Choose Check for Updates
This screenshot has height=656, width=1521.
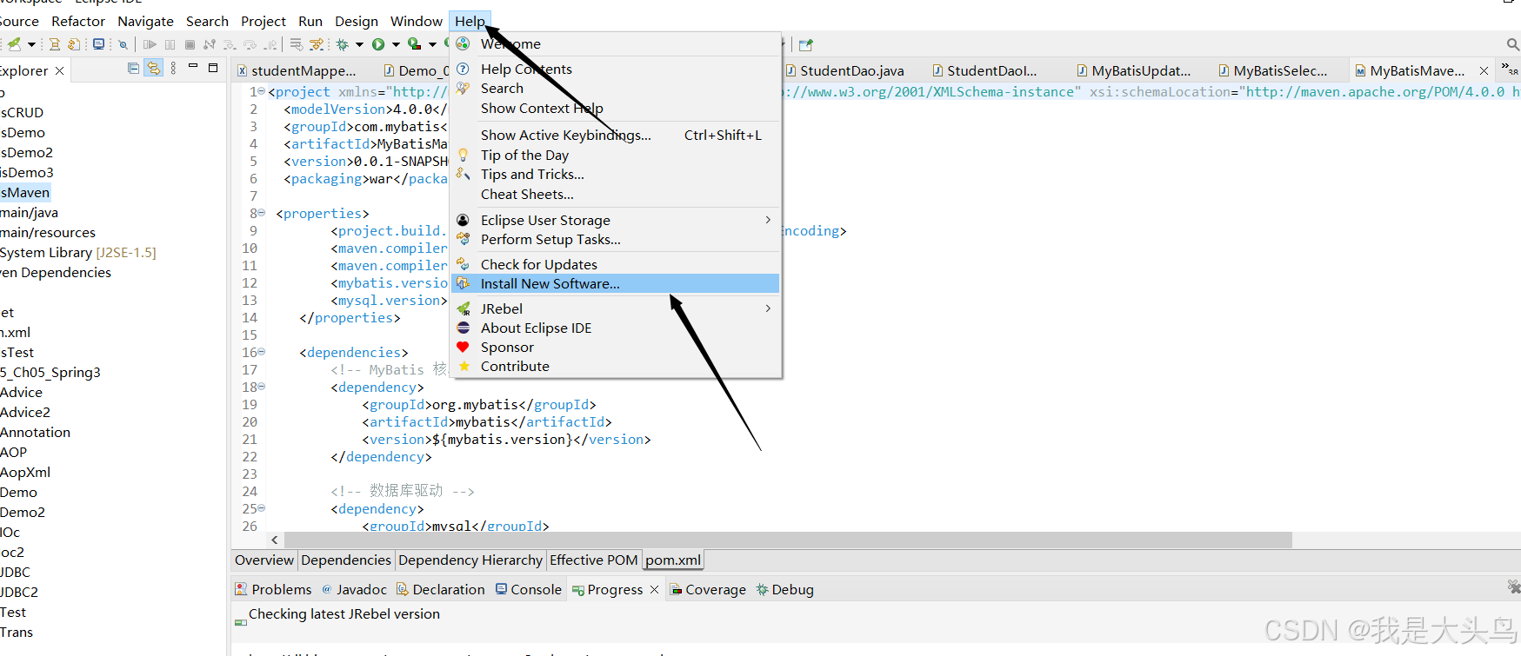(616, 264)
